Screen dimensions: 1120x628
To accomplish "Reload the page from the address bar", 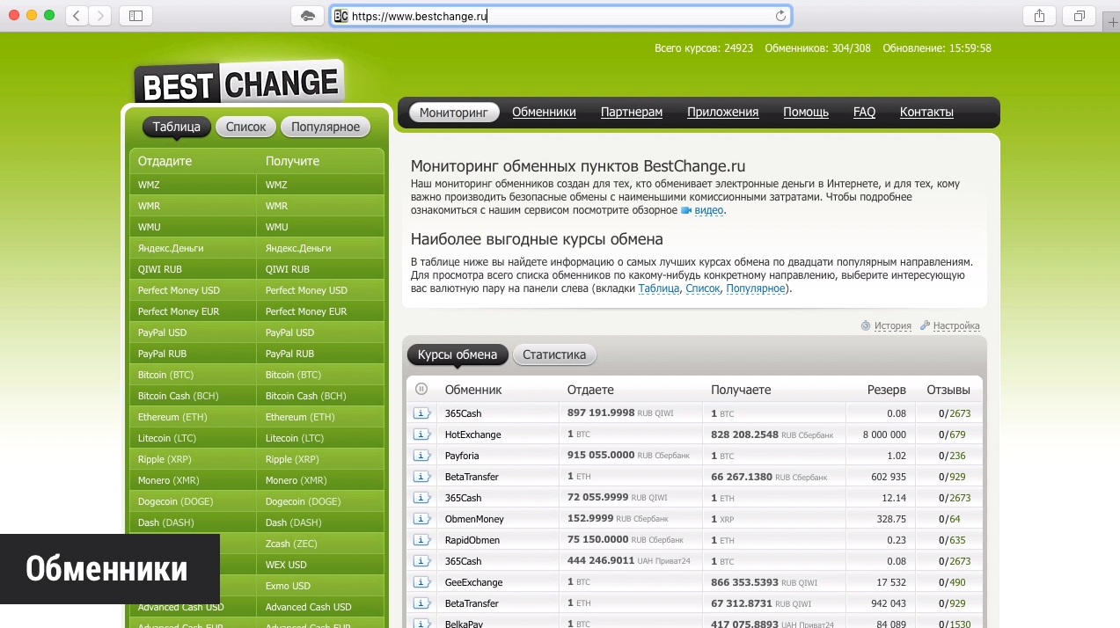I will click(x=780, y=16).
